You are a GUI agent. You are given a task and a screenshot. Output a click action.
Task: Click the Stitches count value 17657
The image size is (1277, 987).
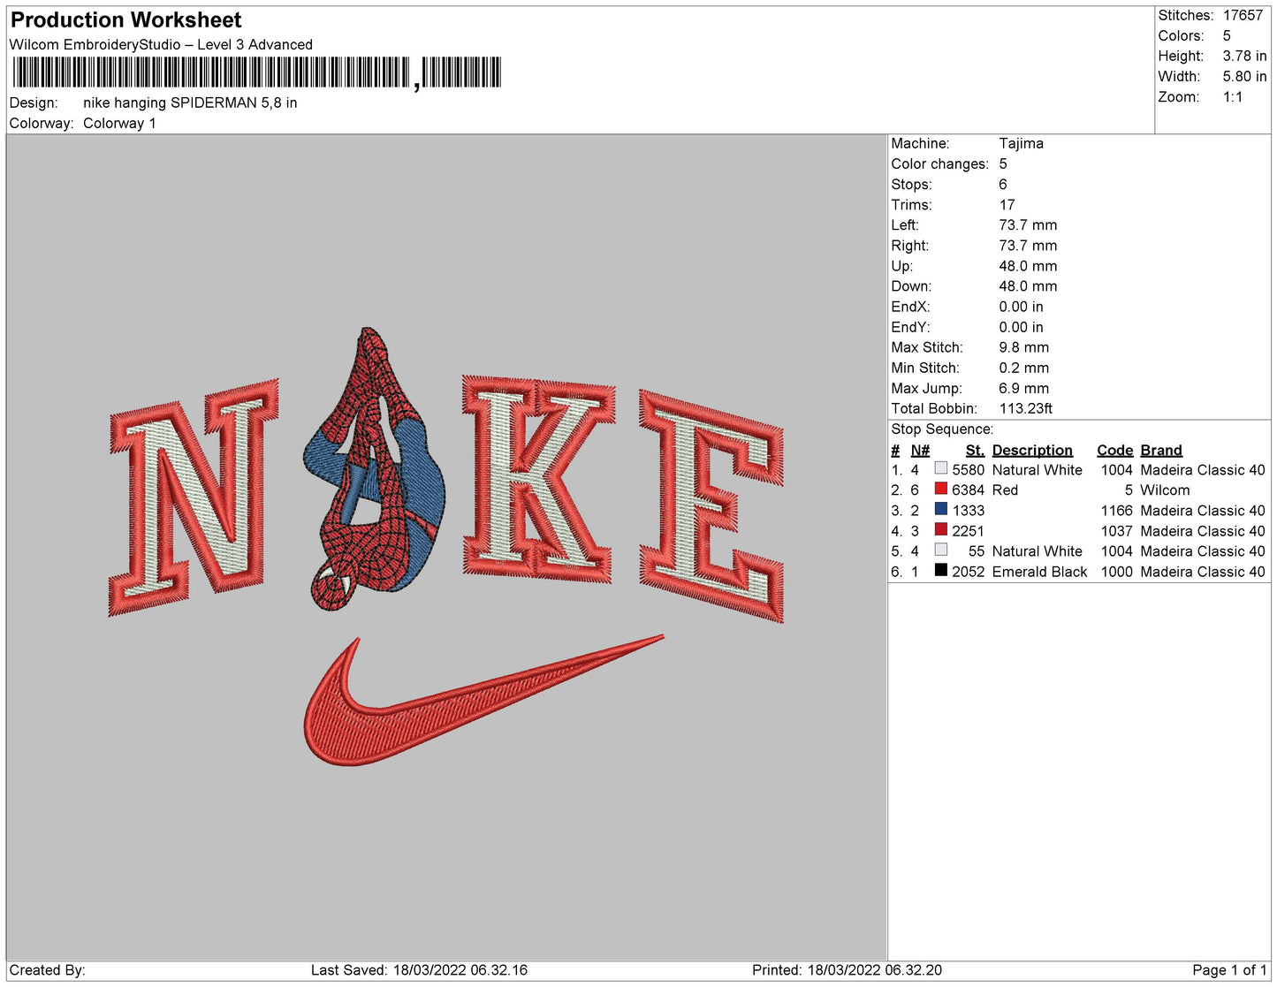(1243, 15)
